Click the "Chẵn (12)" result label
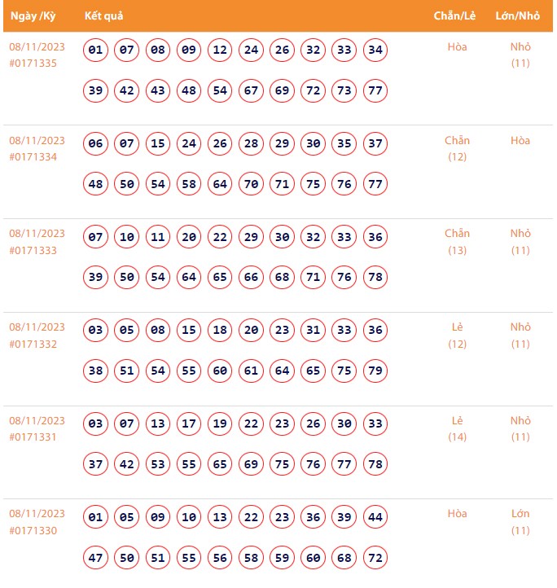This screenshot has width=557, height=588. 457,148
